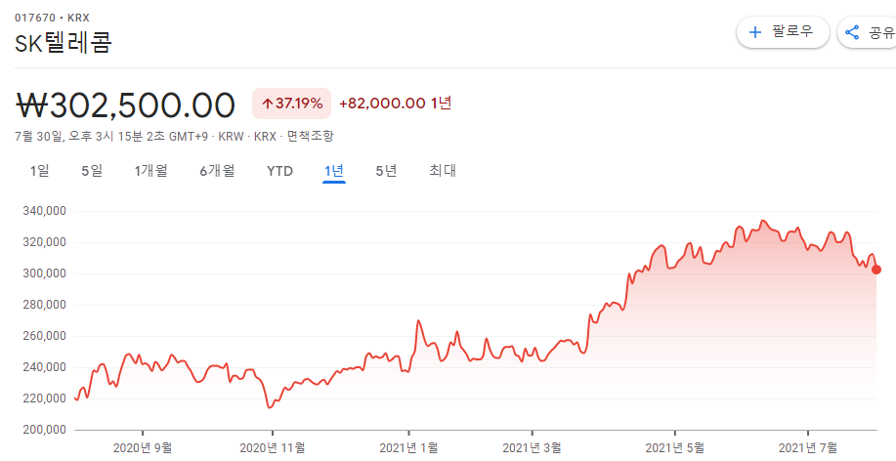Click the 320,000 y-axis label

click(x=45, y=242)
